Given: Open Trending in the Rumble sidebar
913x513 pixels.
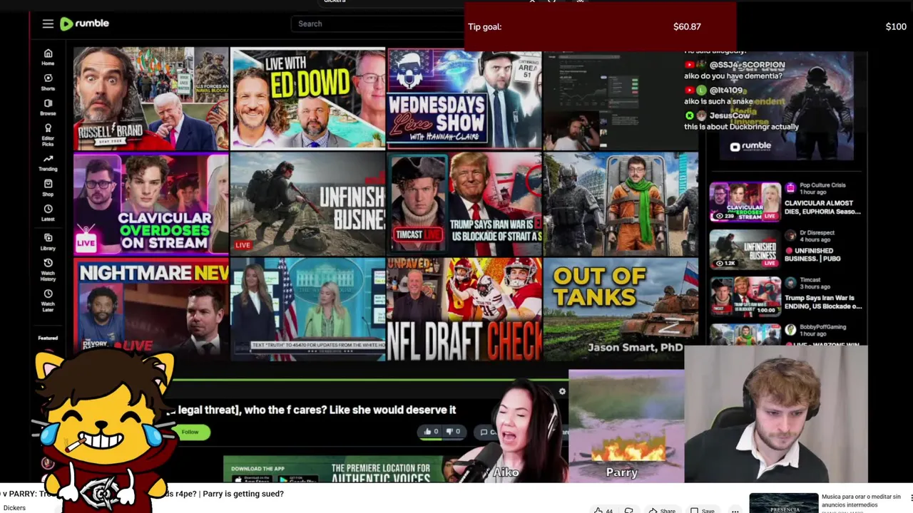Looking at the screenshot, I should tap(48, 163).
